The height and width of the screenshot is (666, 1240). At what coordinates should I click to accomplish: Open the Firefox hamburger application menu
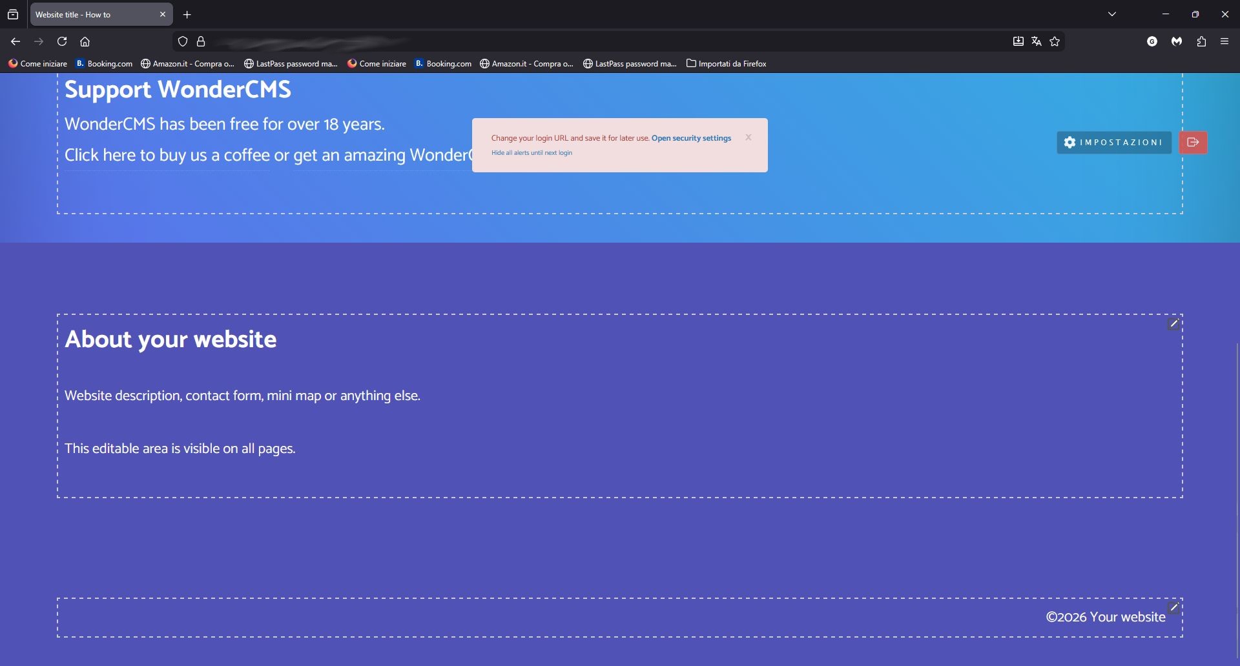1225,42
